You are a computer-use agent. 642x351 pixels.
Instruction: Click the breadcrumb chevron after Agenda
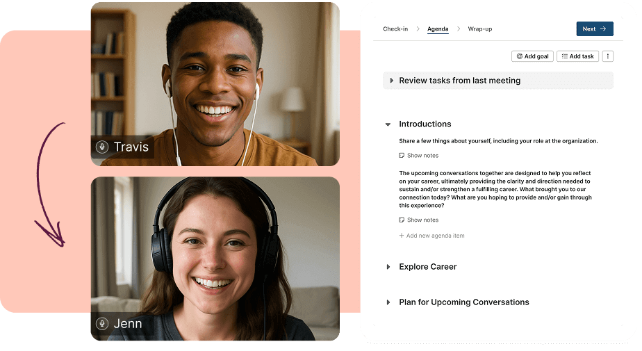[459, 29]
